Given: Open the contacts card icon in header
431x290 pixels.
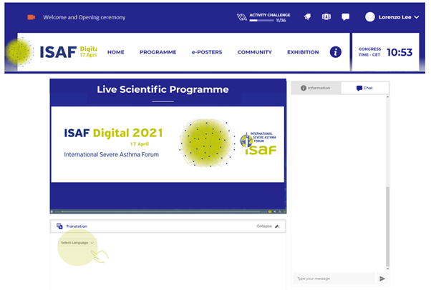Looking at the screenshot, I should pos(326,17).
